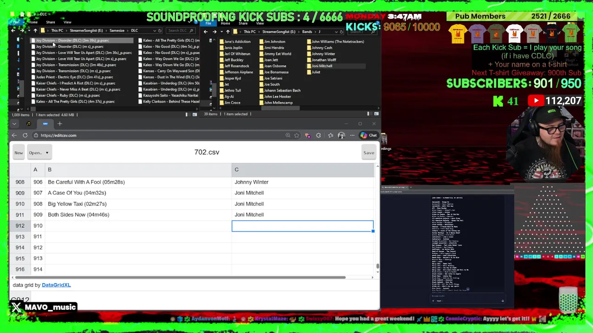Switch the J folder explorer to details view
Image resolution: width=593 pixels, height=333 pixels.
click(369, 114)
